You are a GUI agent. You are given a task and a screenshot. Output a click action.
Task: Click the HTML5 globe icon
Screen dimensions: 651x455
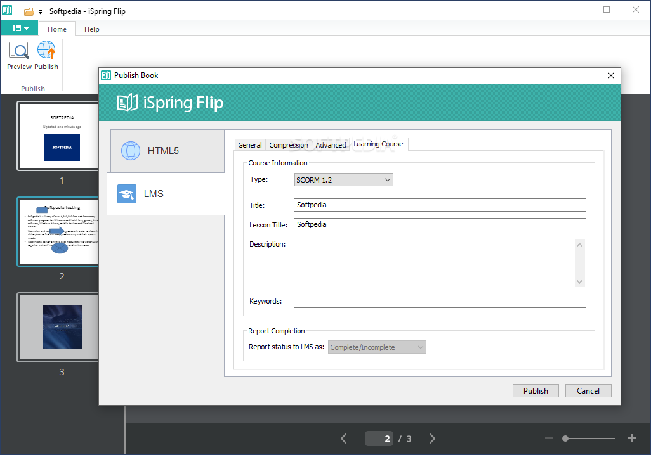point(130,151)
